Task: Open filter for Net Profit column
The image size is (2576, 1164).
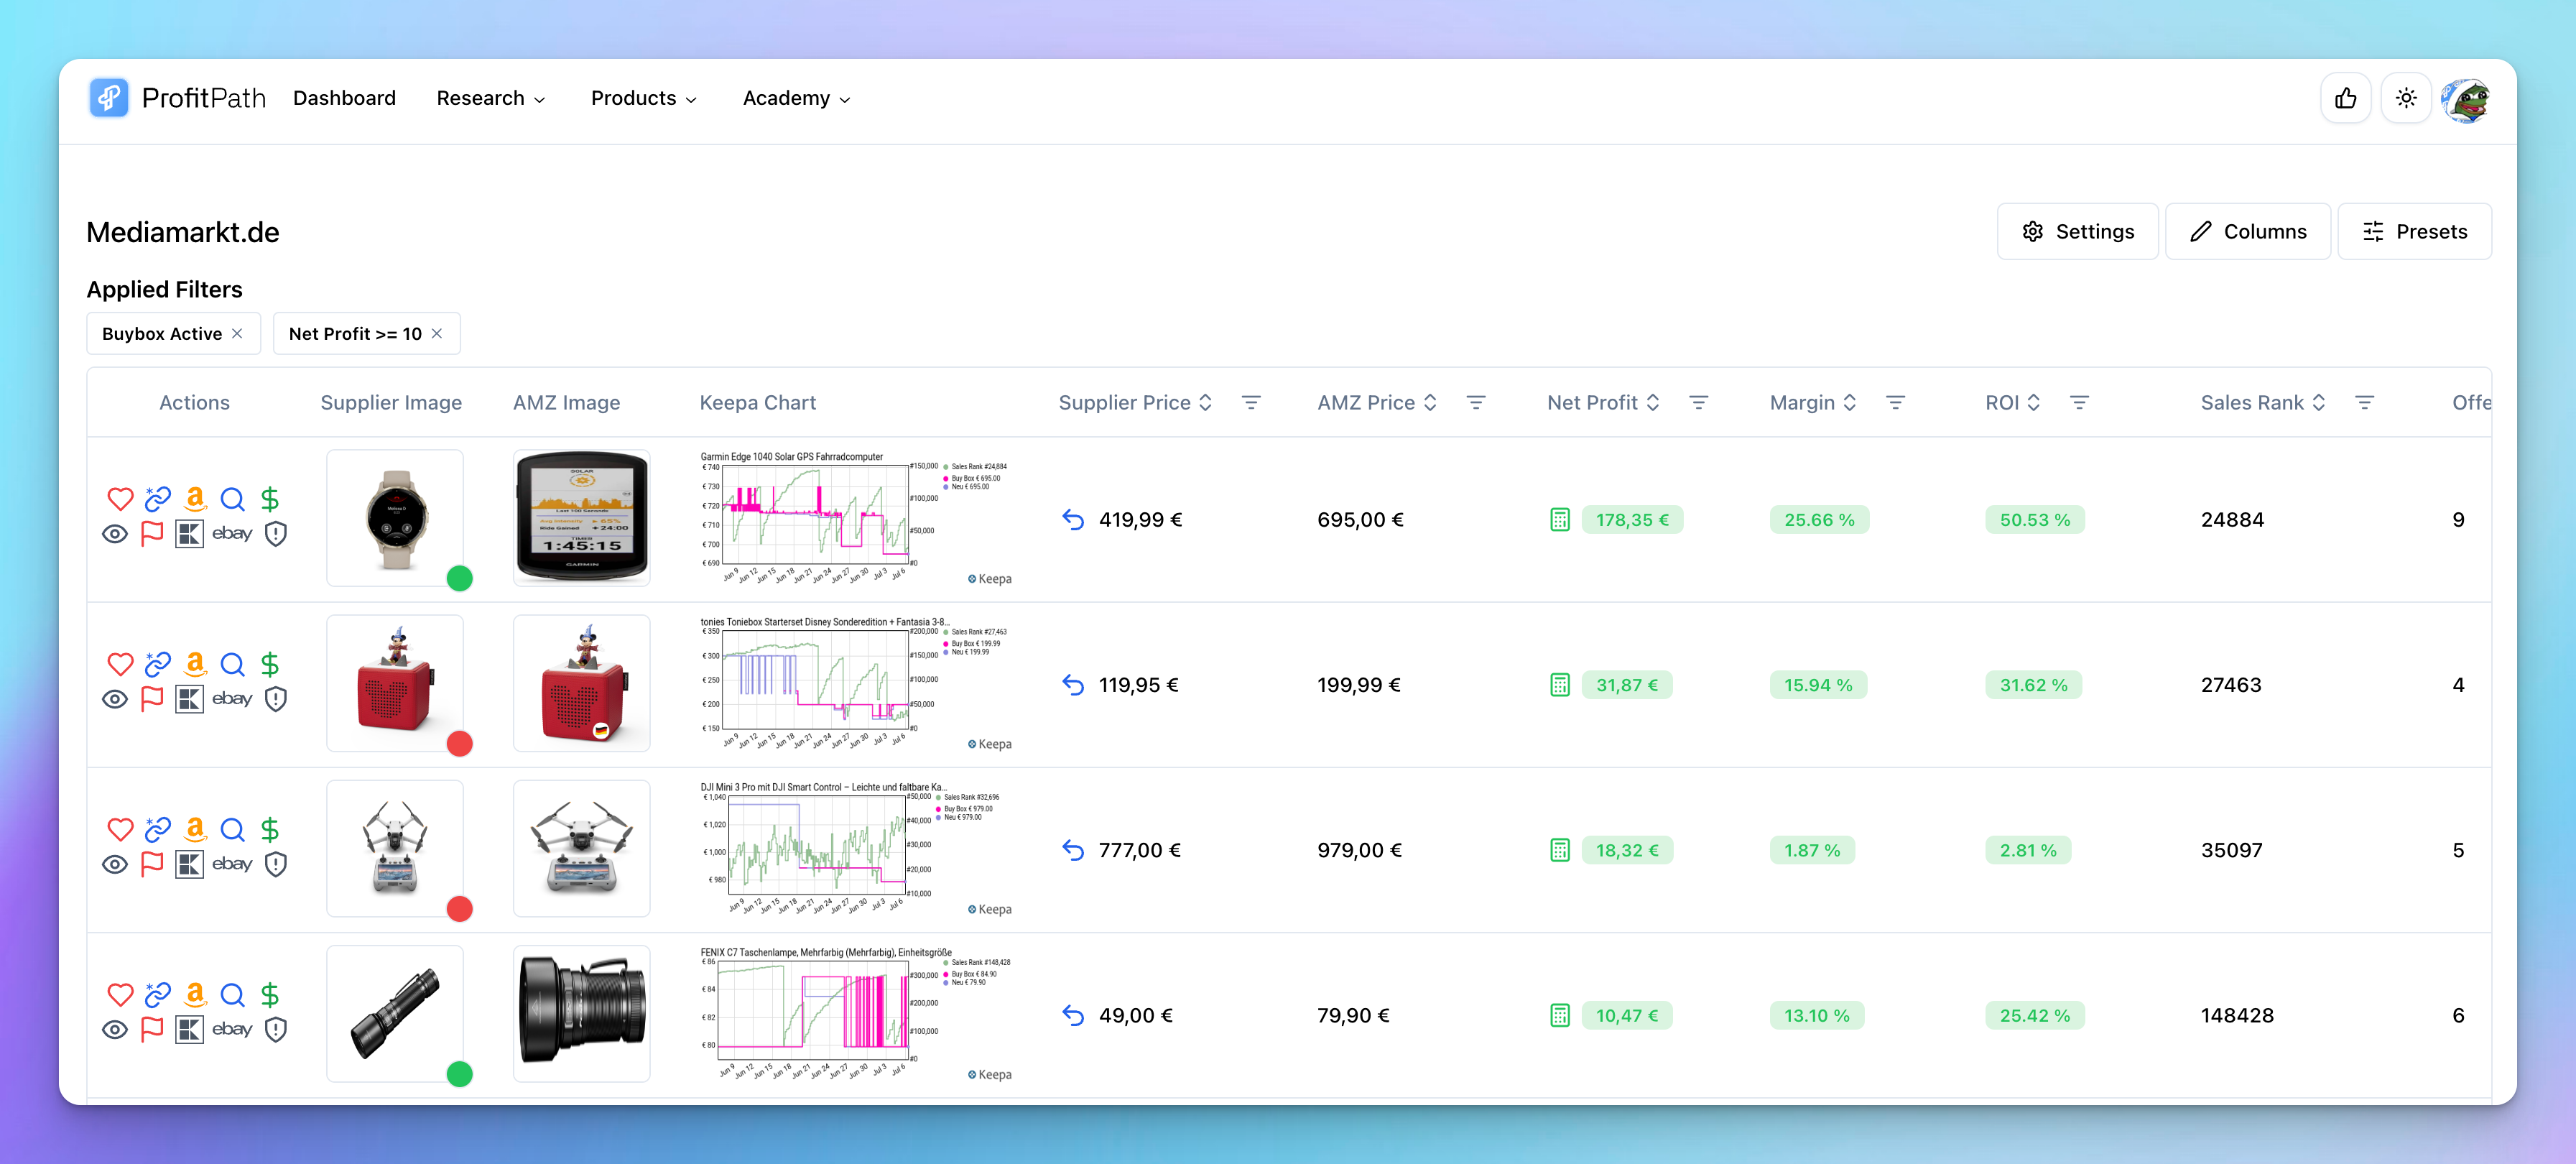Action: [1699, 403]
